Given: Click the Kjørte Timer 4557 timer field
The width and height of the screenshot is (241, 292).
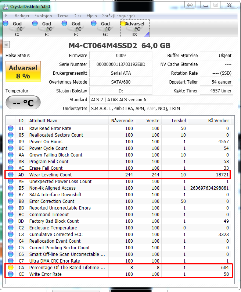Looking at the screenshot, I should pos(216,91).
